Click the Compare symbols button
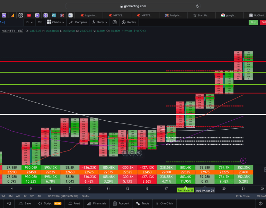Image resolution: width=266 pixels, height=208 pixels. pos(78,22)
